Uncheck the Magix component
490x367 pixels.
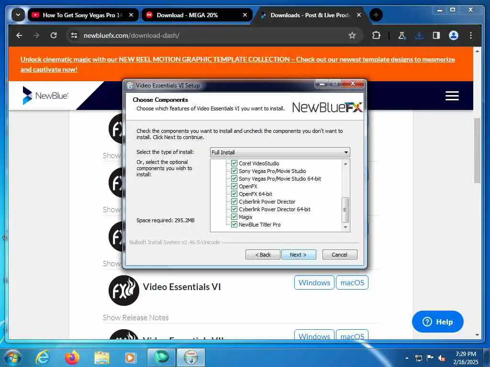(x=234, y=217)
